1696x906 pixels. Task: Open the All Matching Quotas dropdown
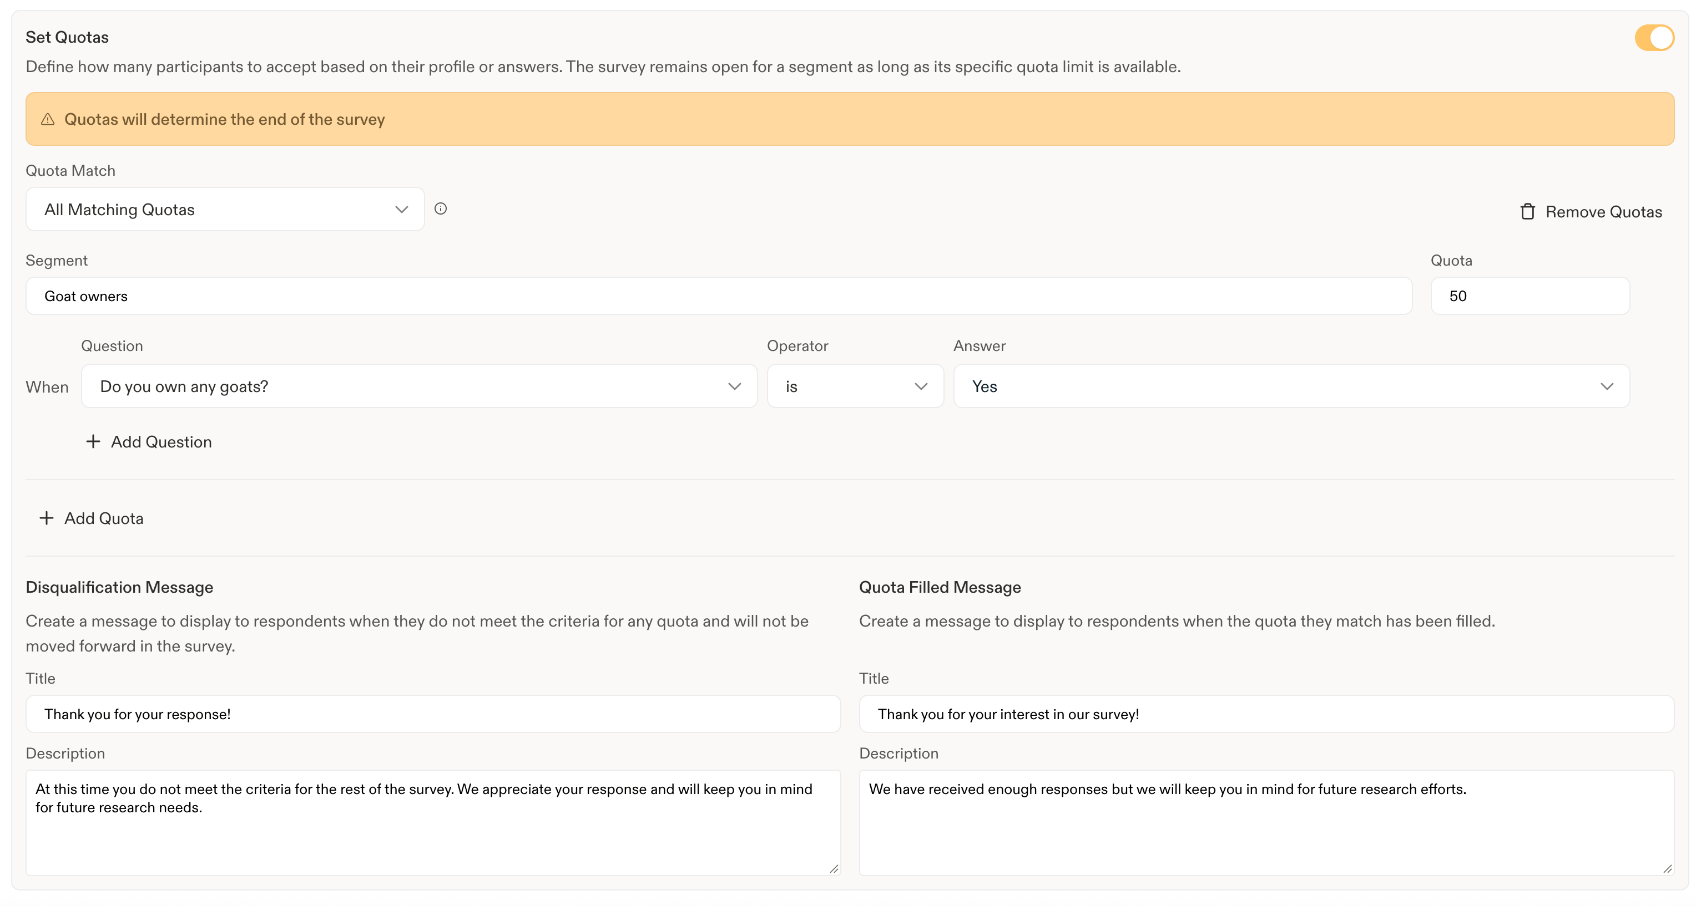click(x=225, y=209)
